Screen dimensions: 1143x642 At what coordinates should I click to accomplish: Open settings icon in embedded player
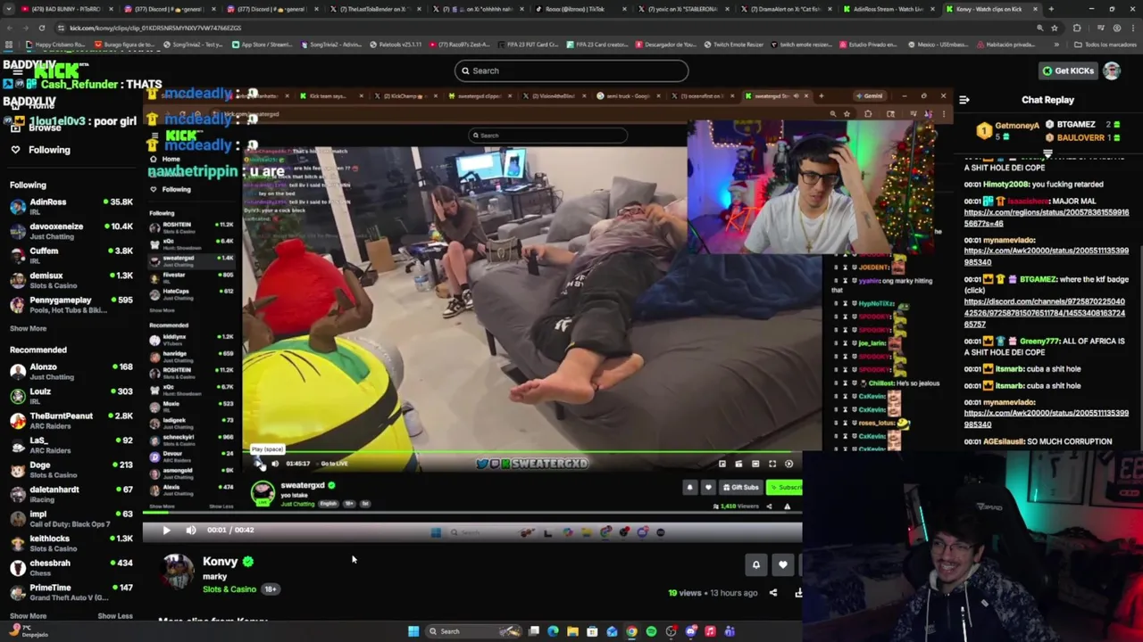(x=788, y=464)
